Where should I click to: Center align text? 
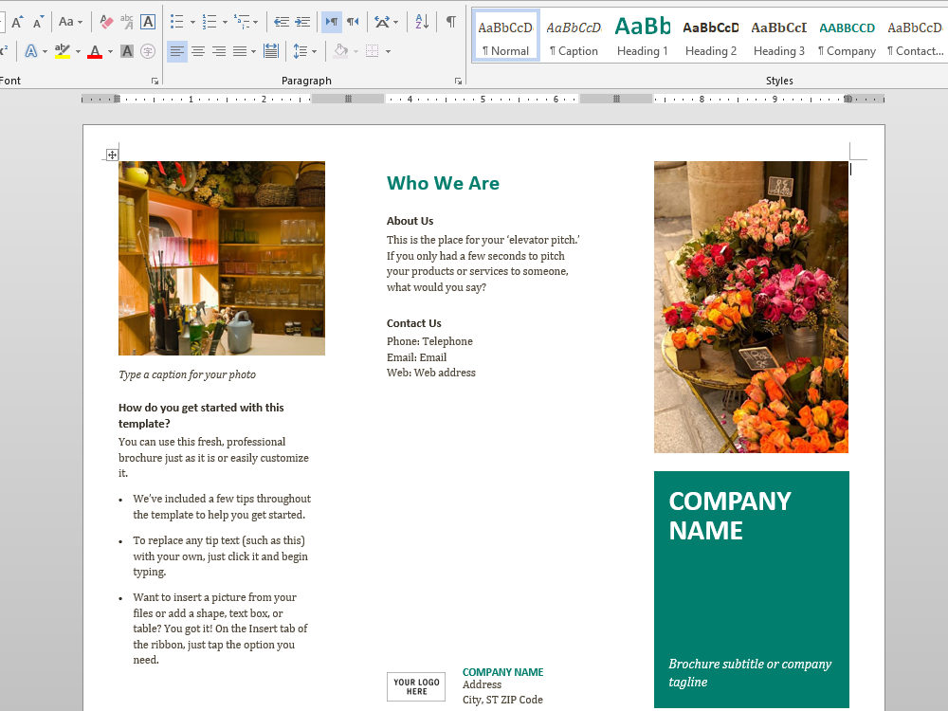(x=198, y=51)
